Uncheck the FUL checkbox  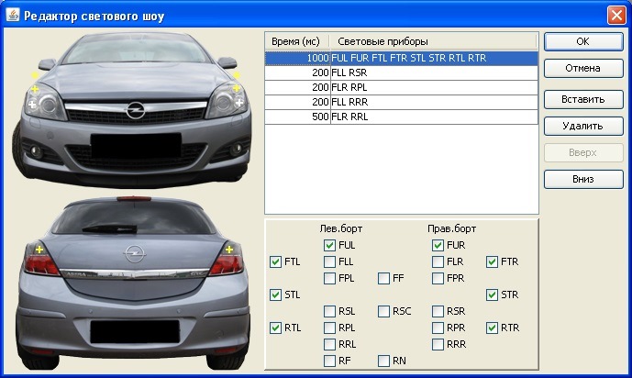click(329, 245)
